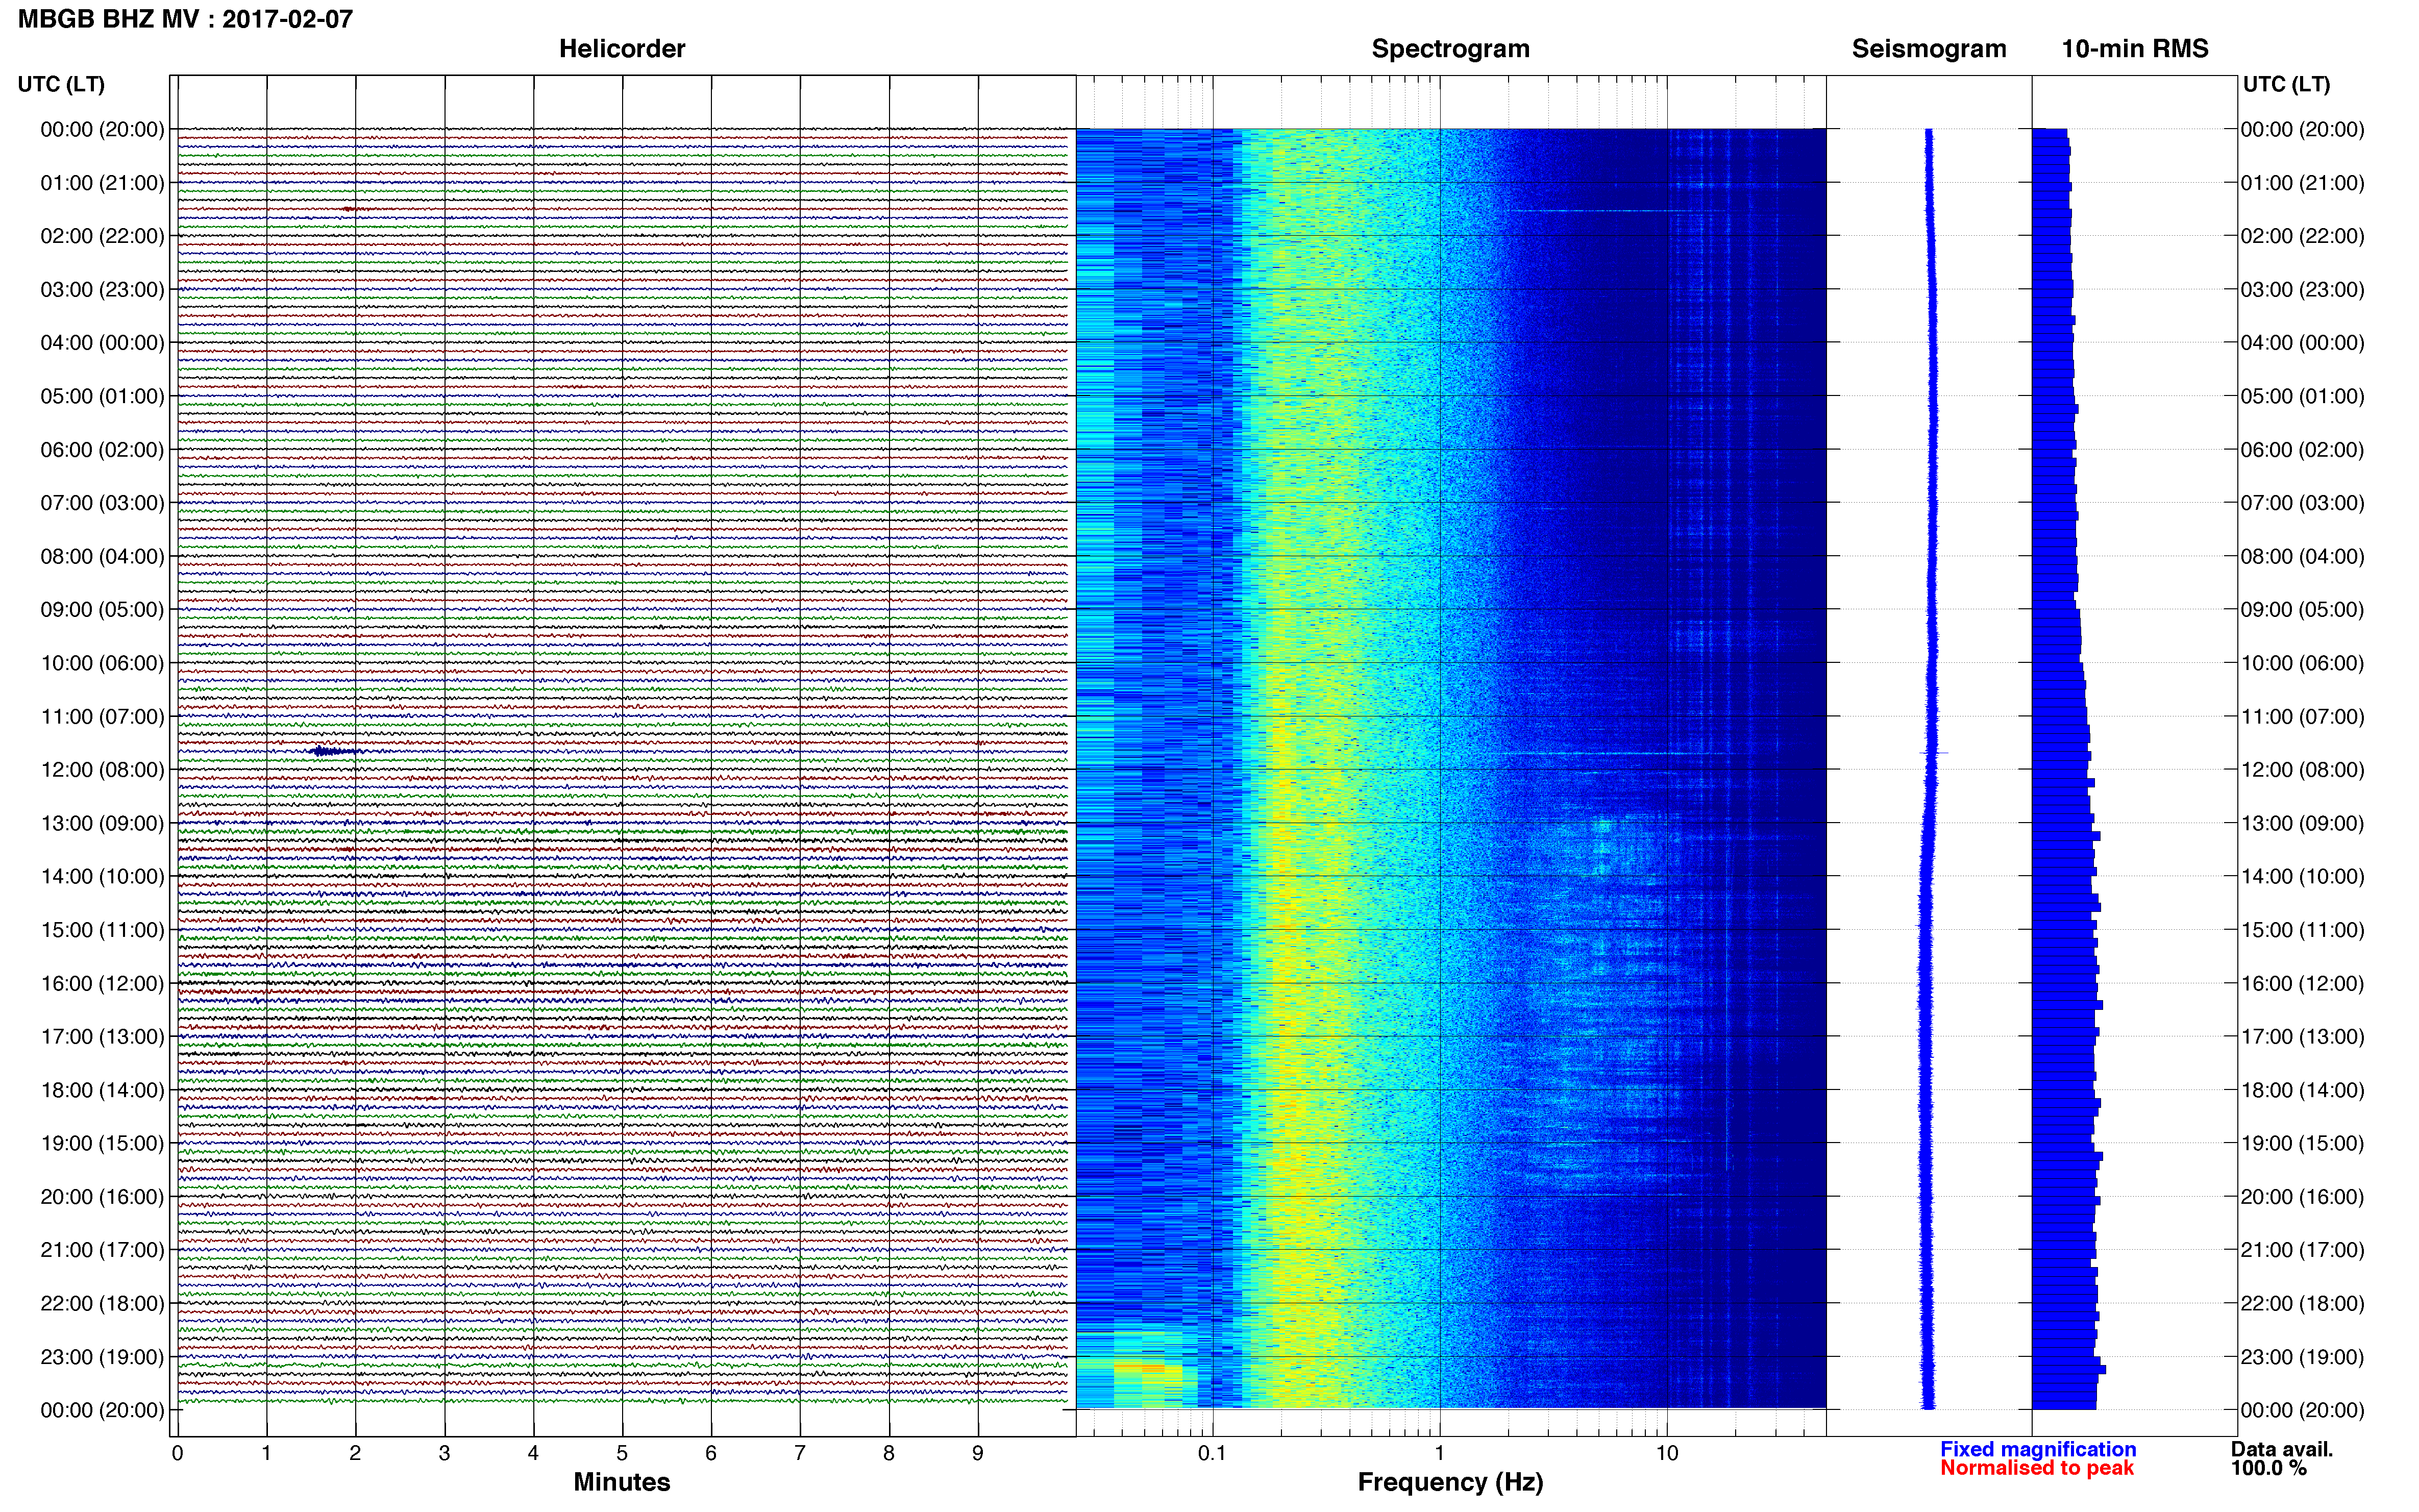Click left time label '13:00 (09:00)'

pos(102,823)
